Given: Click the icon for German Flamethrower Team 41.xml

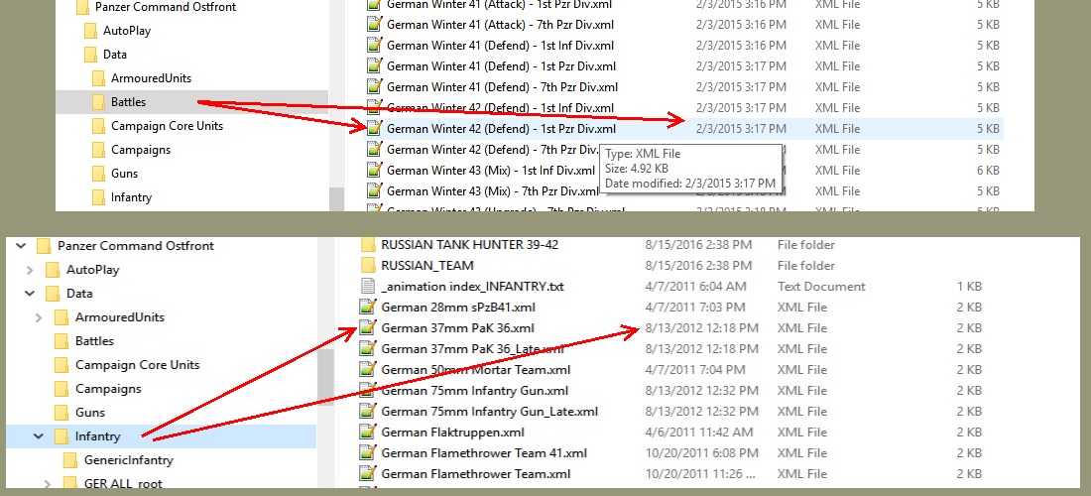Looking at the screenshot, I should tap(367, 453).
